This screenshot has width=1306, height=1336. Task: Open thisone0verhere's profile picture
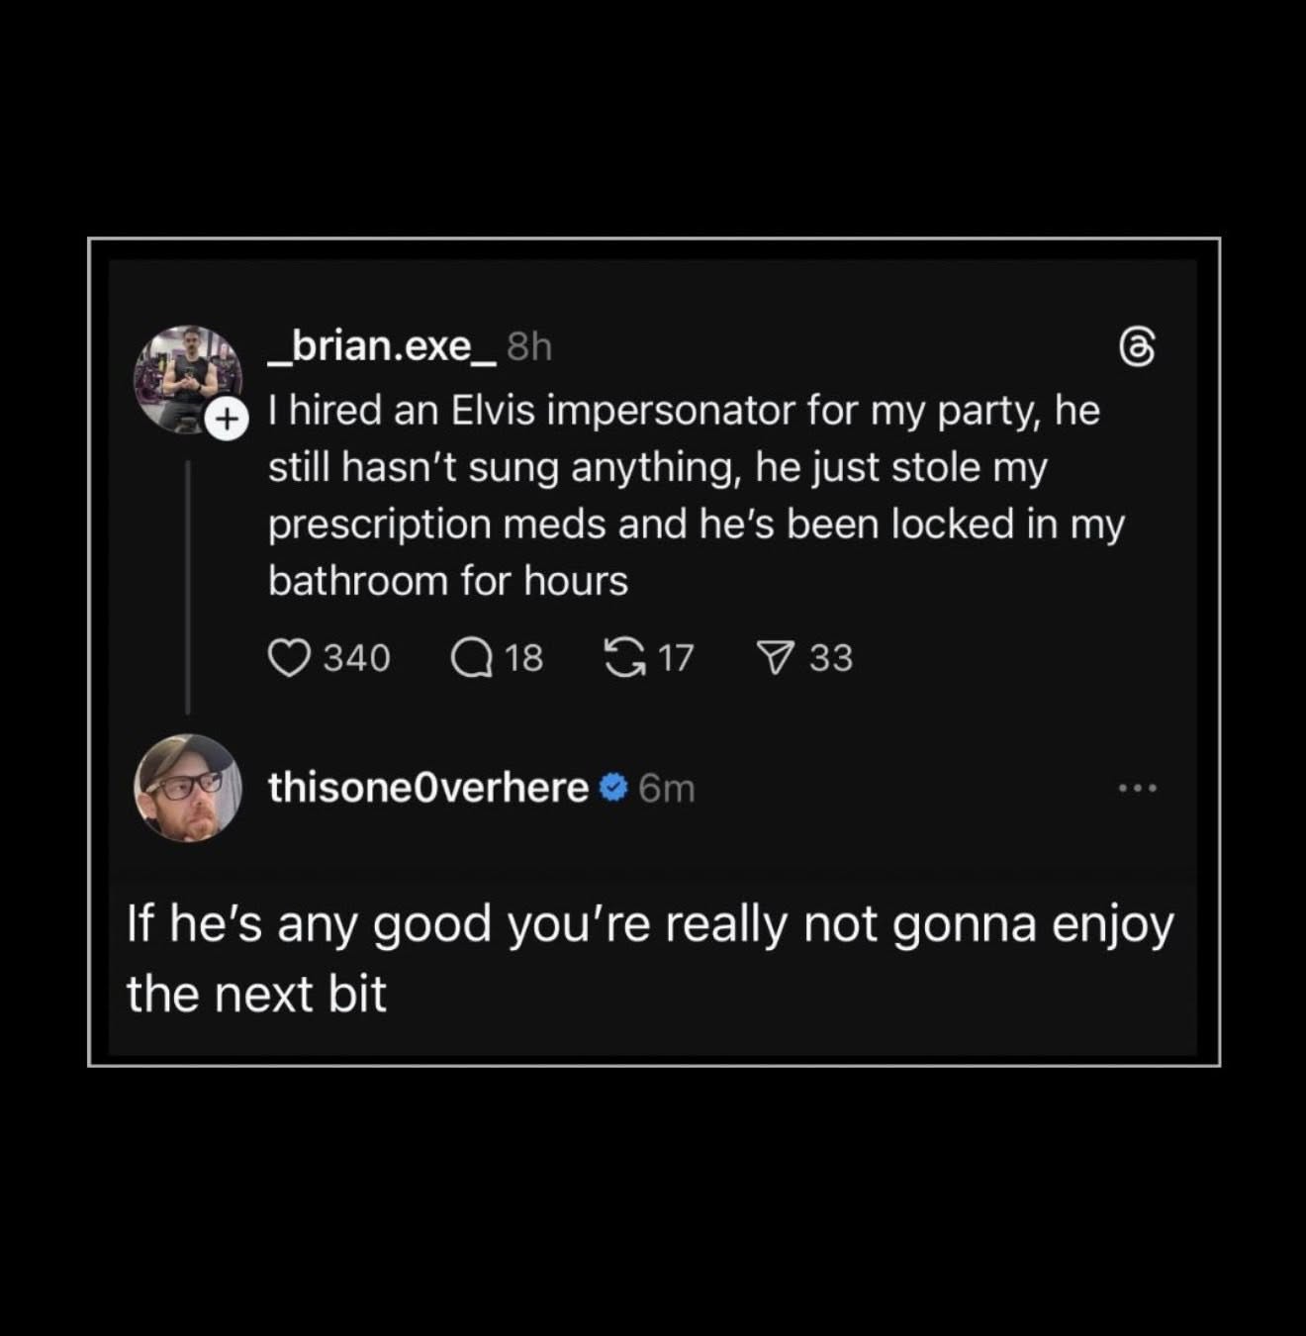coord(187,788)
